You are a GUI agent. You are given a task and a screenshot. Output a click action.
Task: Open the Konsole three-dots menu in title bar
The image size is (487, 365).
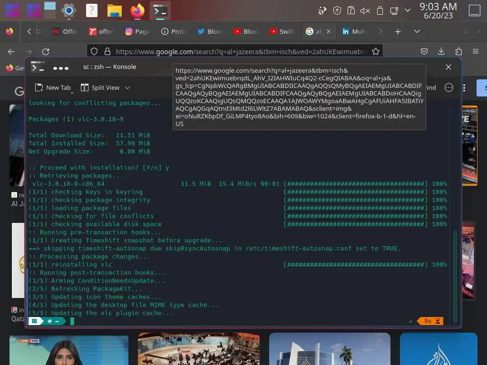[x=60, y=68]
